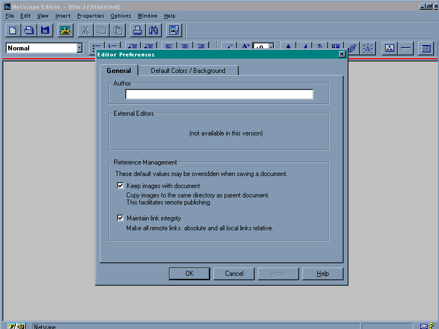Open the Insert menu
The height and width of the screenshot is (329, 439).
coord(63,16)
